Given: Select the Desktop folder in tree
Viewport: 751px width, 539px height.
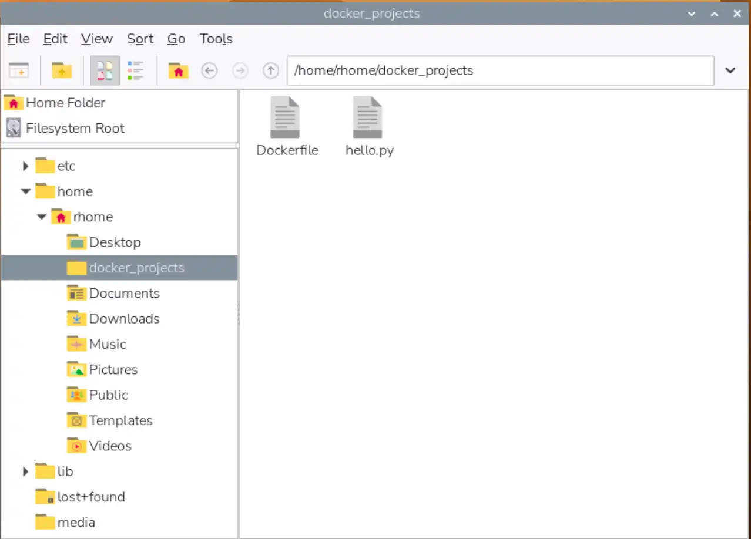Looking at the screenshot, I should click(103, 242).
